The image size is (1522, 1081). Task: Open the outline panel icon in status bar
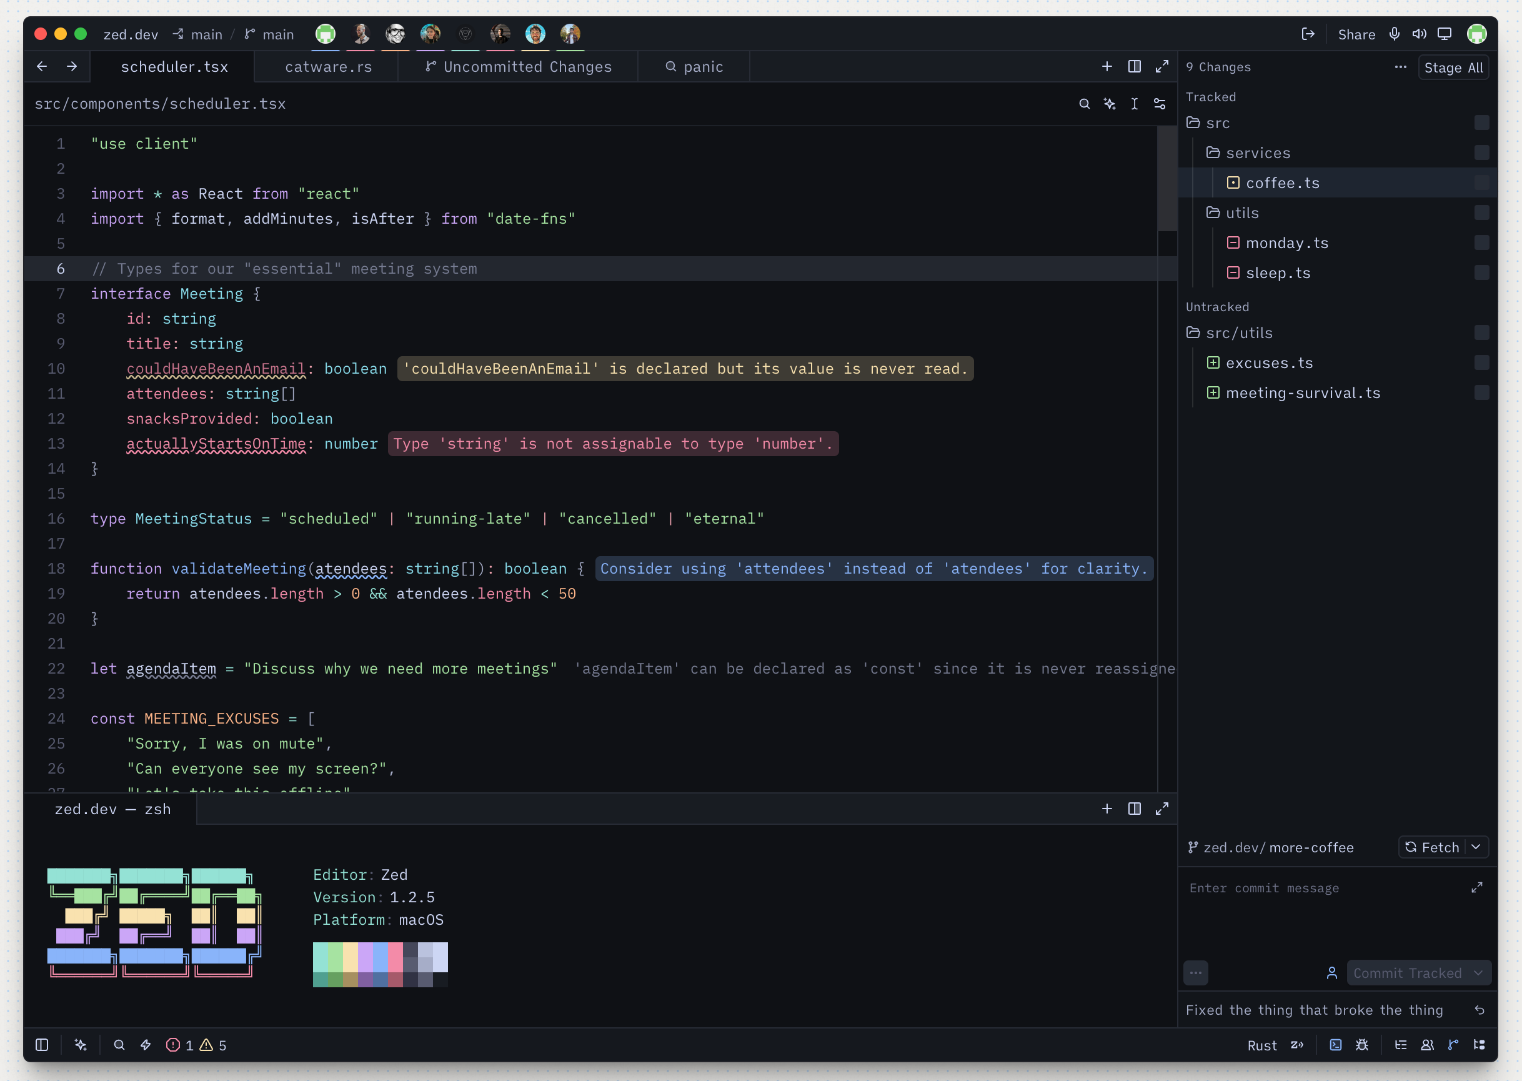pyautogui.click(x=1401, y=1045)
